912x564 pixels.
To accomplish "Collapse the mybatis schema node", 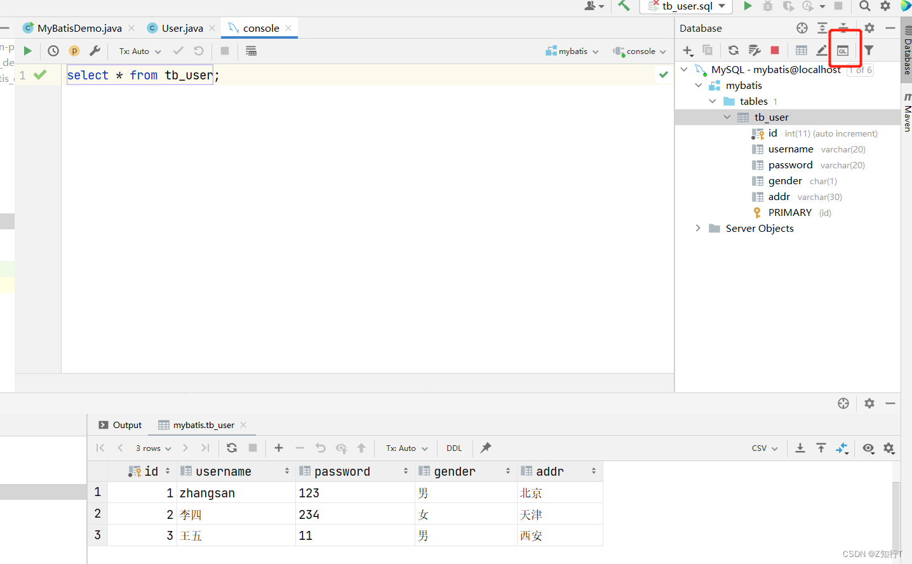I will pos(699,85).
